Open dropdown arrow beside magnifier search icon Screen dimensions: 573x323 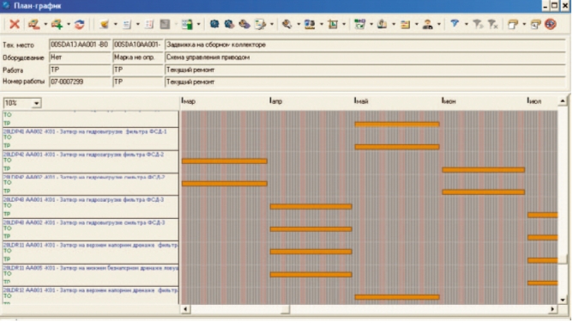[x=299, y=25]
